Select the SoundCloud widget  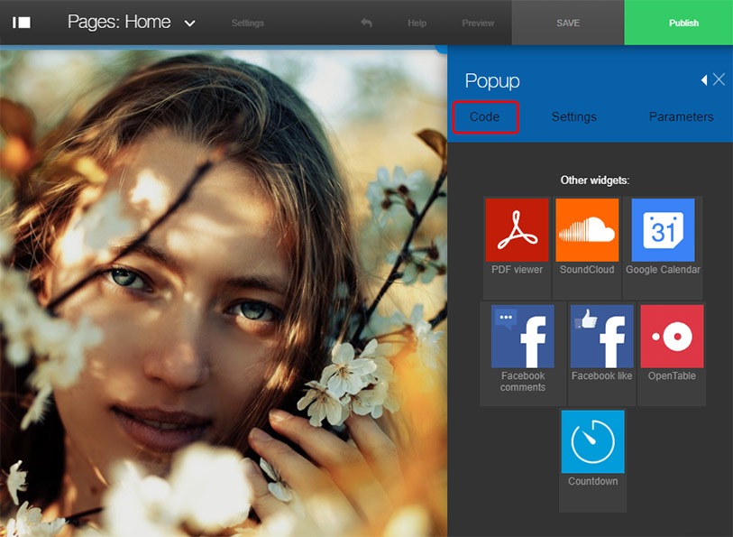click(587, 248)
